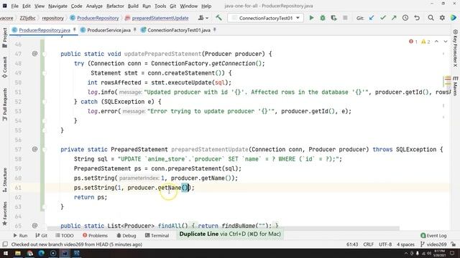Image resolution: width=460 pixels, height=258 pixels.
Task: Click the editor horizontal scrollbar
Action: click(x=223, y=229)
